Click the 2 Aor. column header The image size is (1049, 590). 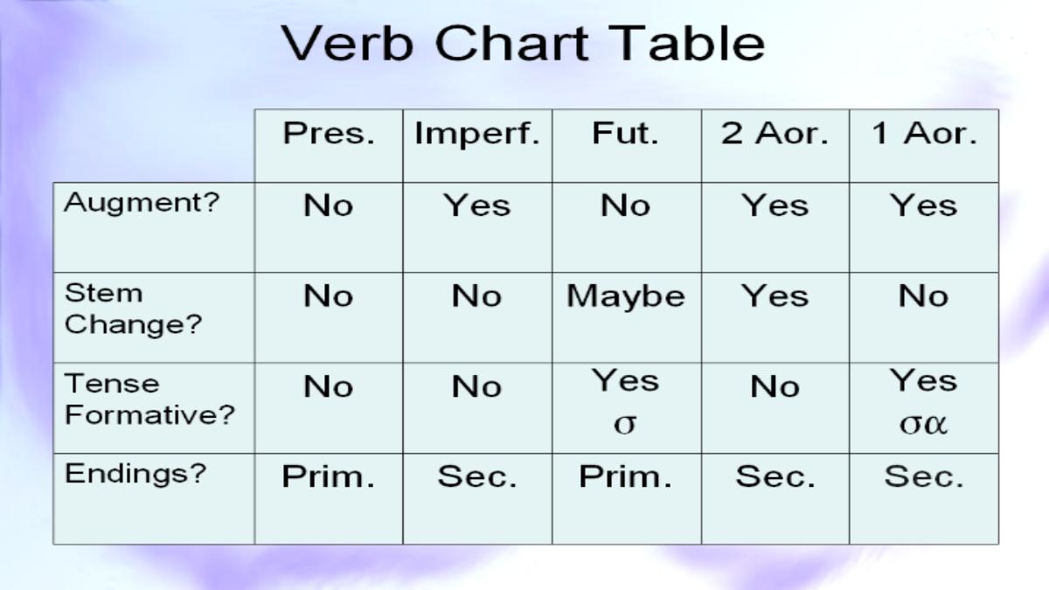click(775, 146)
